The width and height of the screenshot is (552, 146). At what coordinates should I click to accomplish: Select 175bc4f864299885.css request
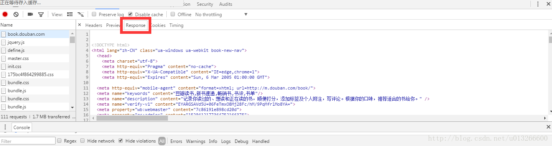click(x=35, y=75)
